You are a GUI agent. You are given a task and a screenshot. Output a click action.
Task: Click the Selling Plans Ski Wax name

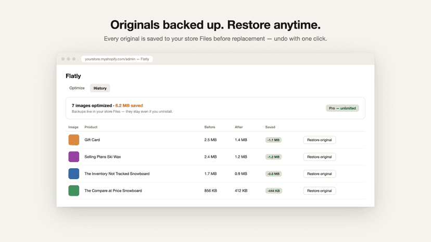(103, 157)
